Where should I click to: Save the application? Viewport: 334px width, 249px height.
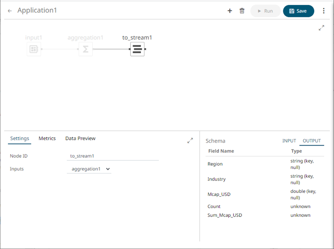tap(298, 11)
